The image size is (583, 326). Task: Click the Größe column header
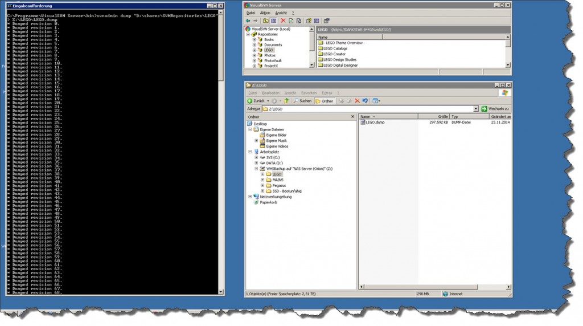(433, 116)
